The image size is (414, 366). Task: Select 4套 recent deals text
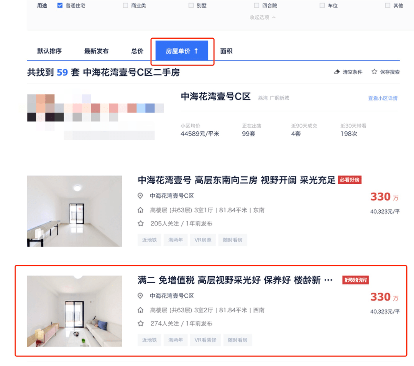[x=296, y=134]
